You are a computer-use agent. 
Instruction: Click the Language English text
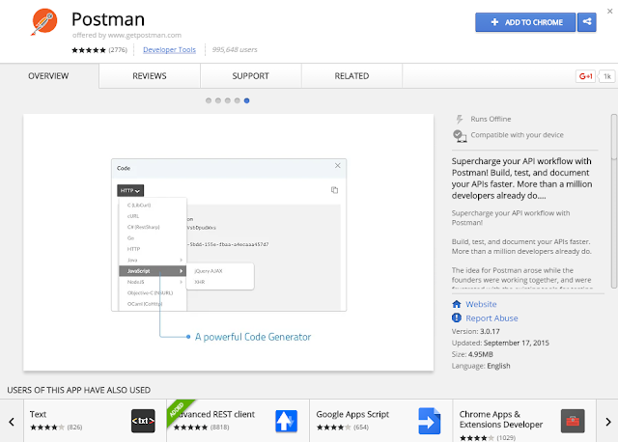coord(481,366)
